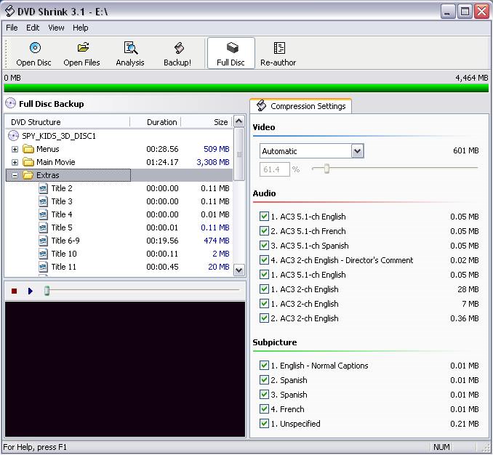Open the View menu
The height and width of the screenshot is (455, 493).
coord(56,28)
